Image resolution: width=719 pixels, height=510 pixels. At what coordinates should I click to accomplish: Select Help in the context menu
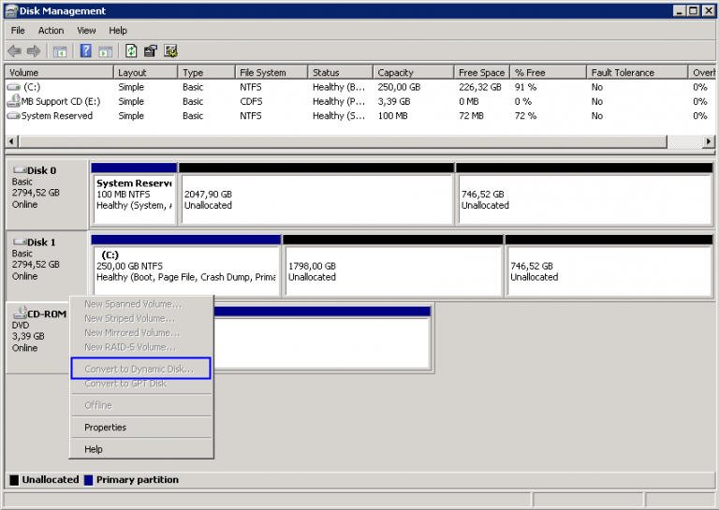(x=94, y=449)
